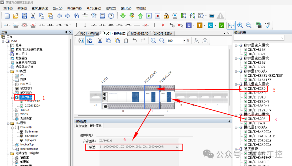Save the project with floppy disk icon

pyautogui.click(x=24, y=16)
